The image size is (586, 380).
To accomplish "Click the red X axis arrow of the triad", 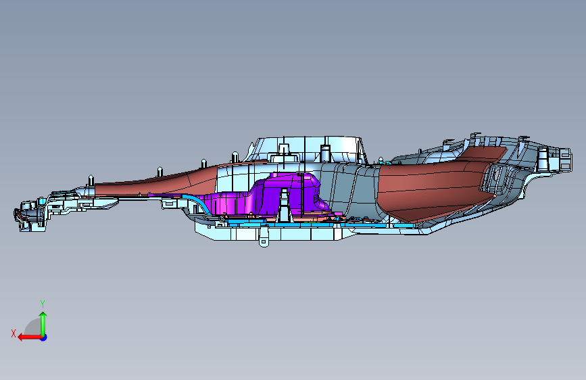I will tap(30, 337).
